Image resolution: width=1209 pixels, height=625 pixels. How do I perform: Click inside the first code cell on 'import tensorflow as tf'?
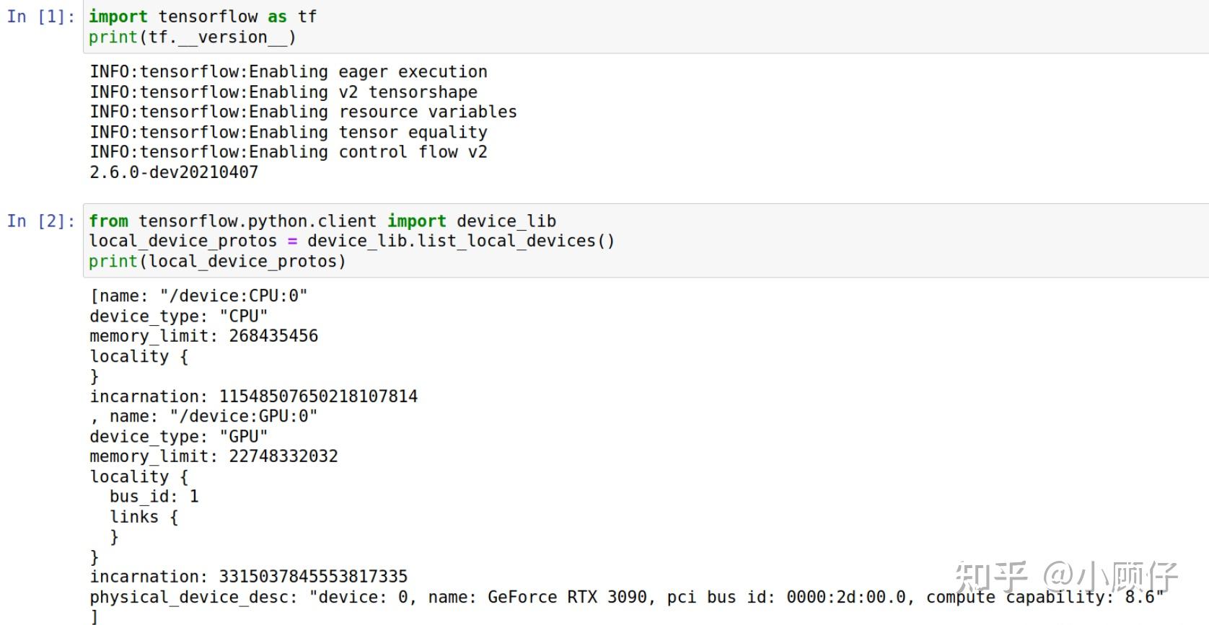coord(203,17)
